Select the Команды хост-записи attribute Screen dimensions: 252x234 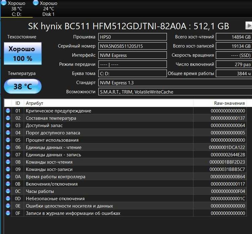coord(49,169)
